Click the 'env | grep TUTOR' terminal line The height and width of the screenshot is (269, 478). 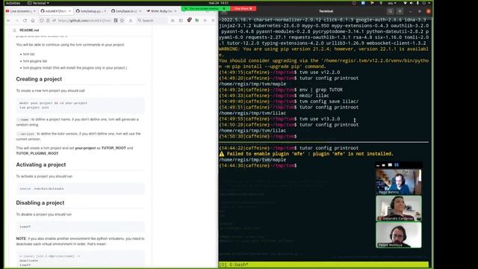coord(321,90)
